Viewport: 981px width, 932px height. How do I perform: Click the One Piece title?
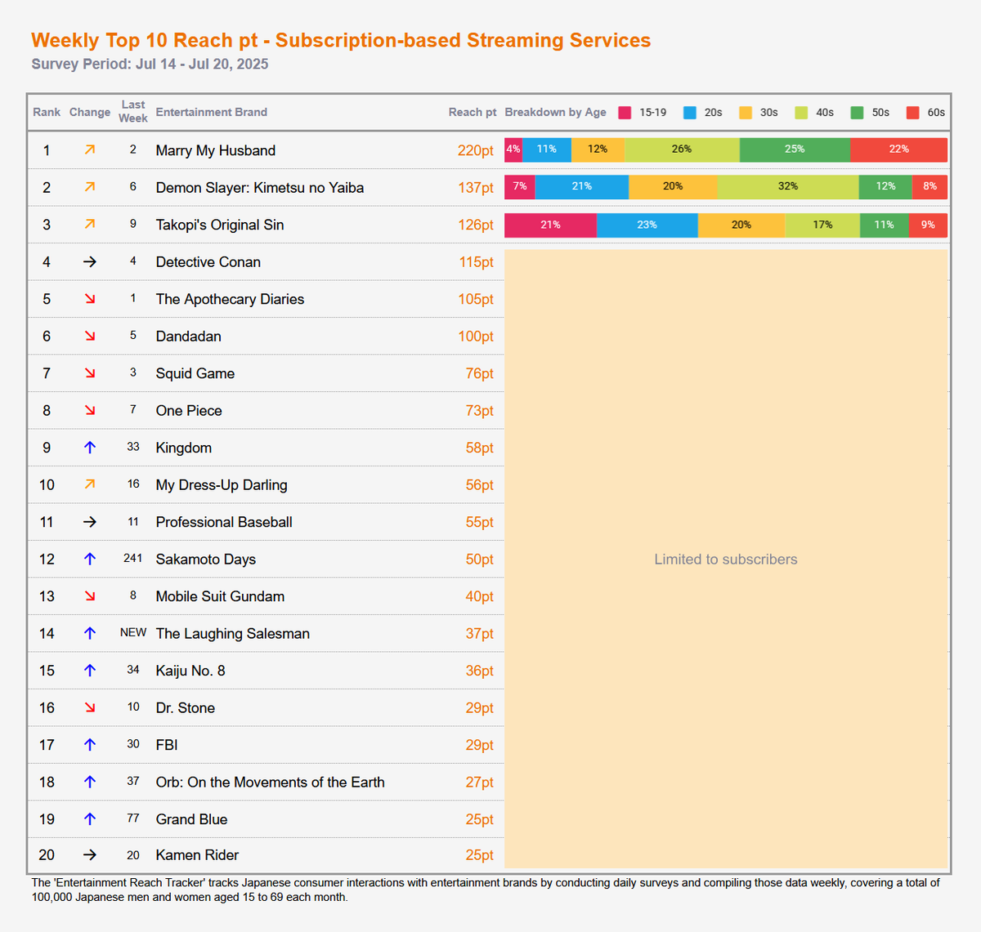coord(189,411)
